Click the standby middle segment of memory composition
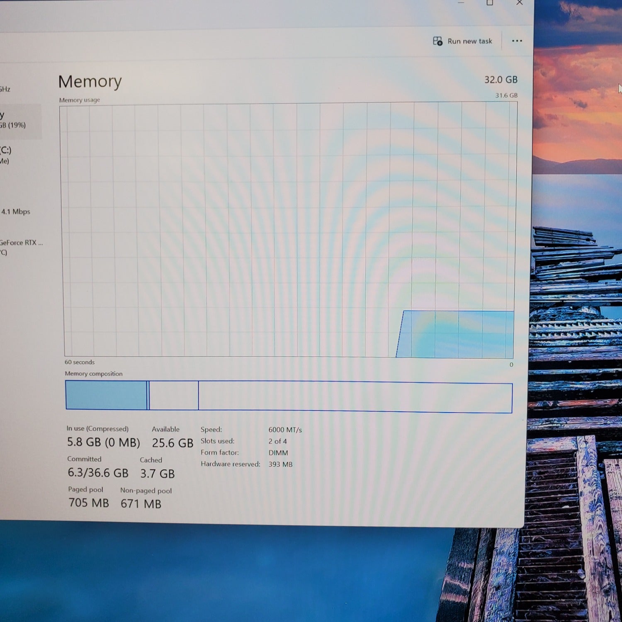The image size is (622, 622). point(173,396)
